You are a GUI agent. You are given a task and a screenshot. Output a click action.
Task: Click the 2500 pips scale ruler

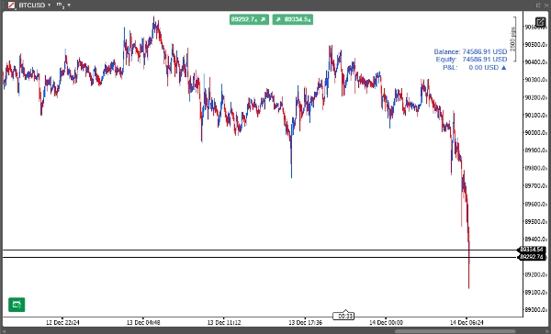pyautogui.click(x=513, y=39)
